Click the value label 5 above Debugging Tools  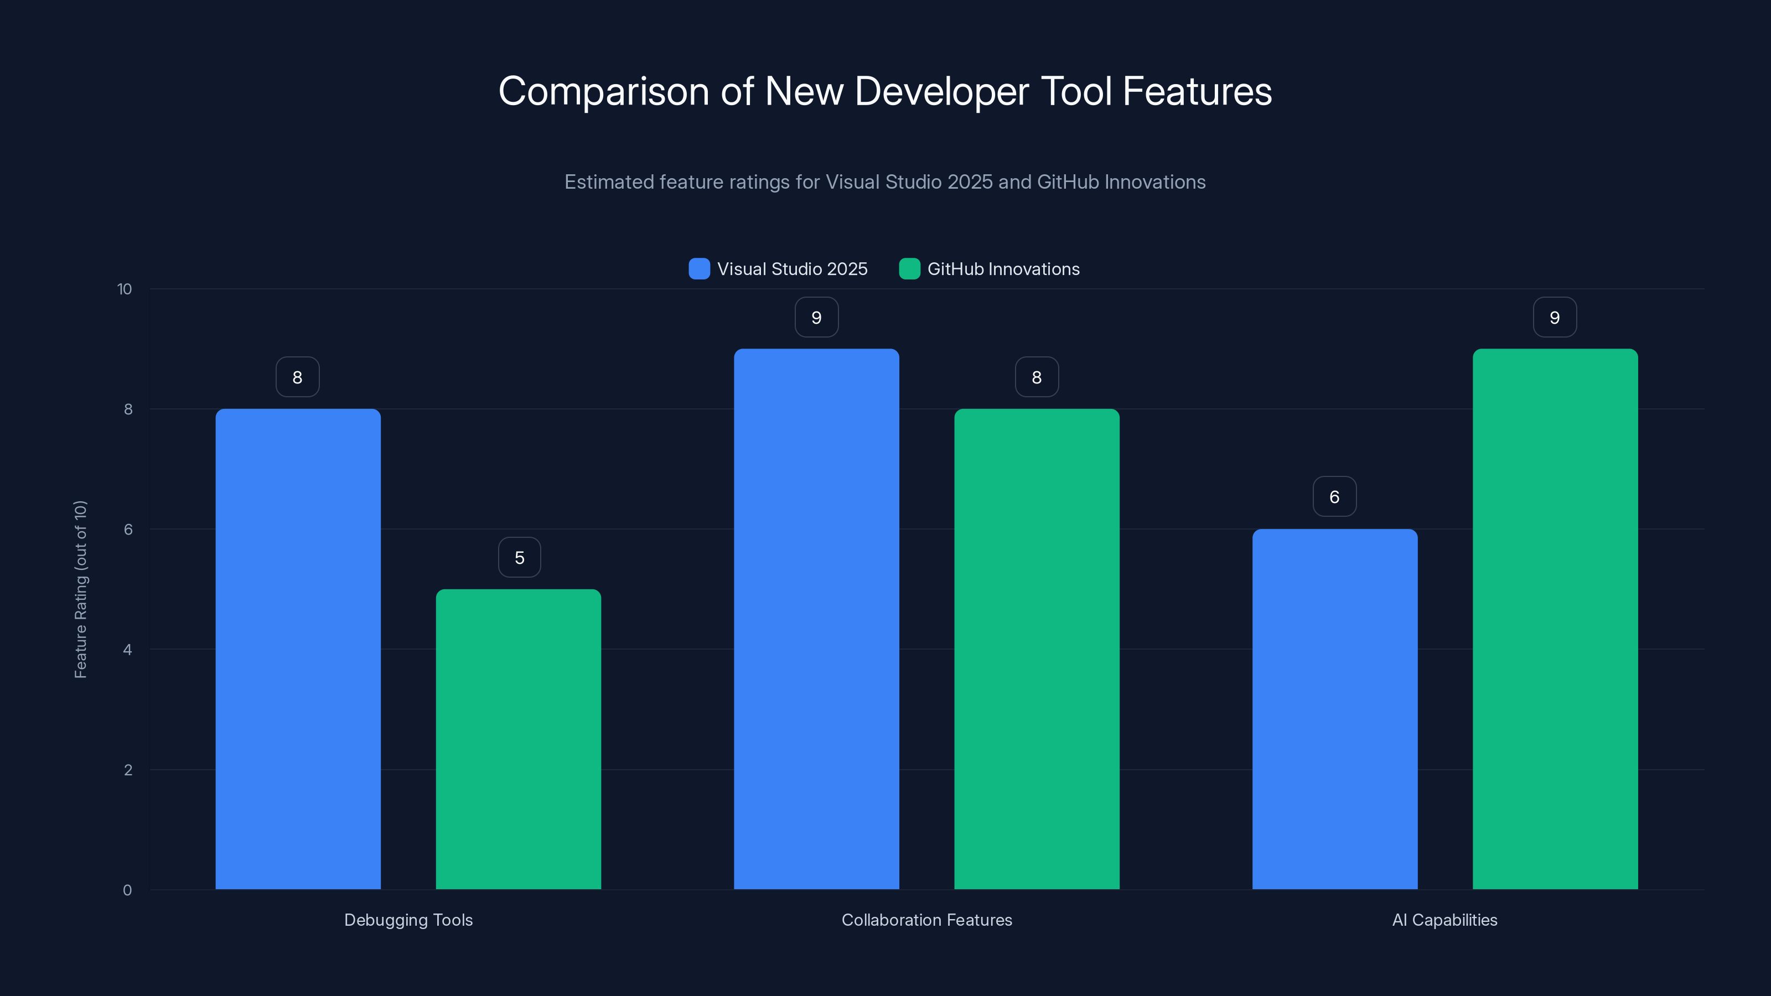(519, 557)
